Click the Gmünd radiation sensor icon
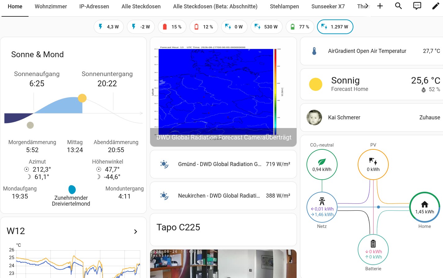 point(164,164)
